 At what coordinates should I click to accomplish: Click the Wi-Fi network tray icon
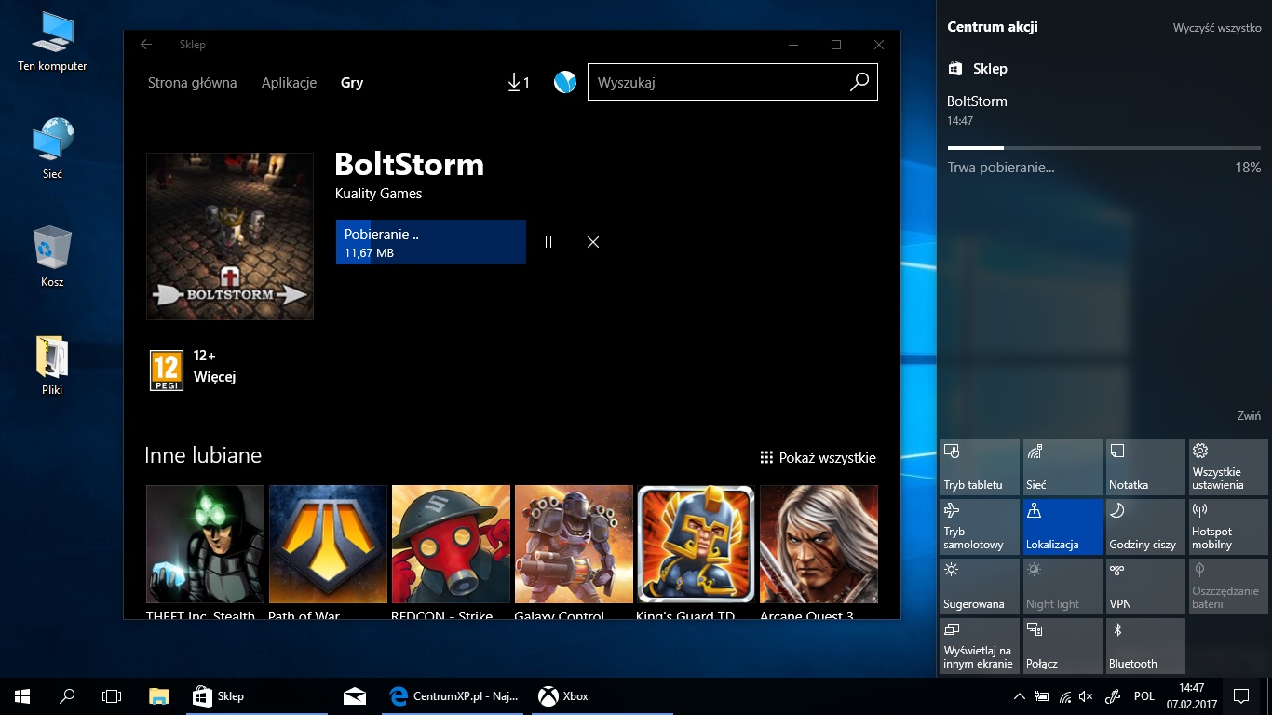coord(1064,696)
